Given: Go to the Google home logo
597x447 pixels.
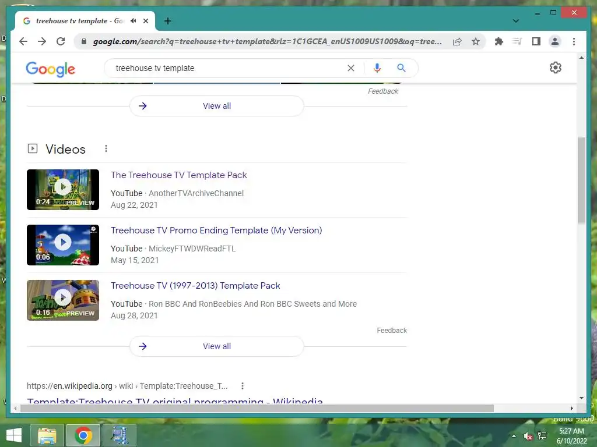Looking at the screenshot, I should click(x=50, y=69).
